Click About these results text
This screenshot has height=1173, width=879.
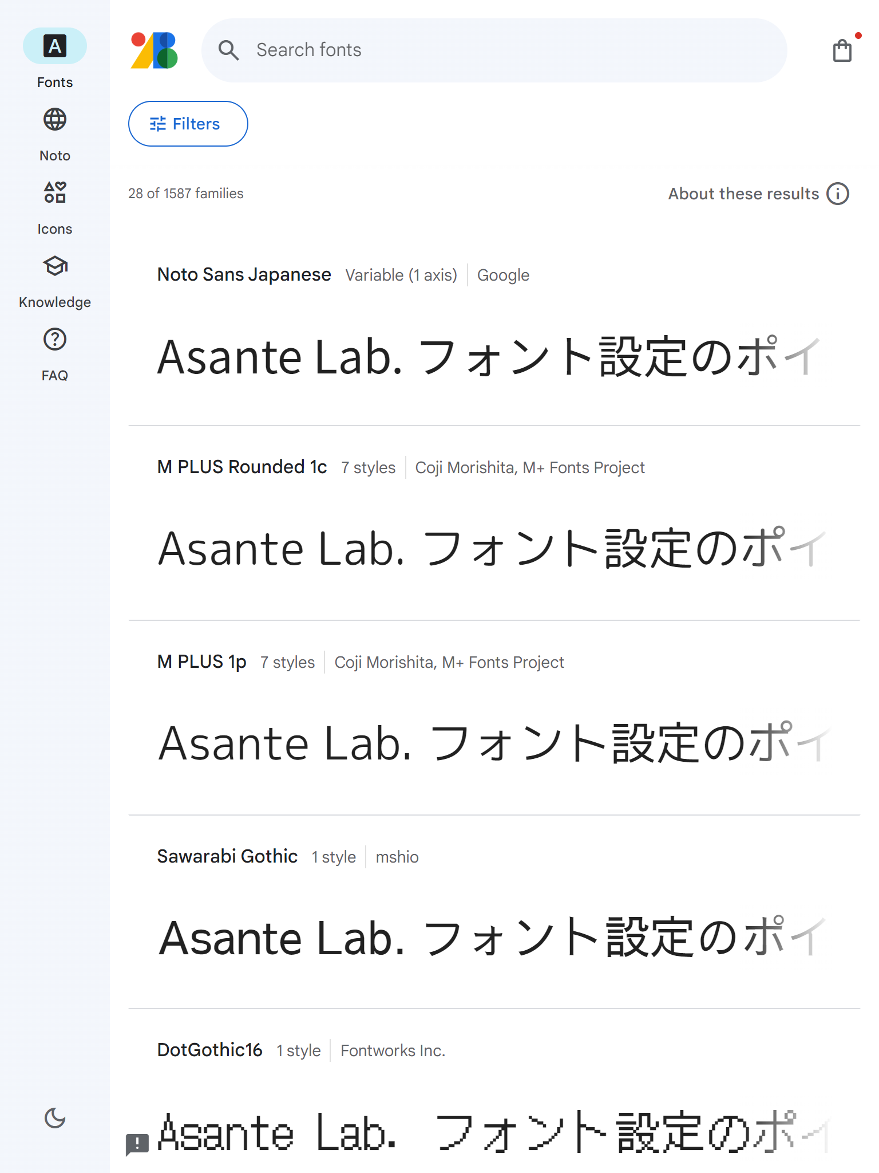tap(743, 194)
